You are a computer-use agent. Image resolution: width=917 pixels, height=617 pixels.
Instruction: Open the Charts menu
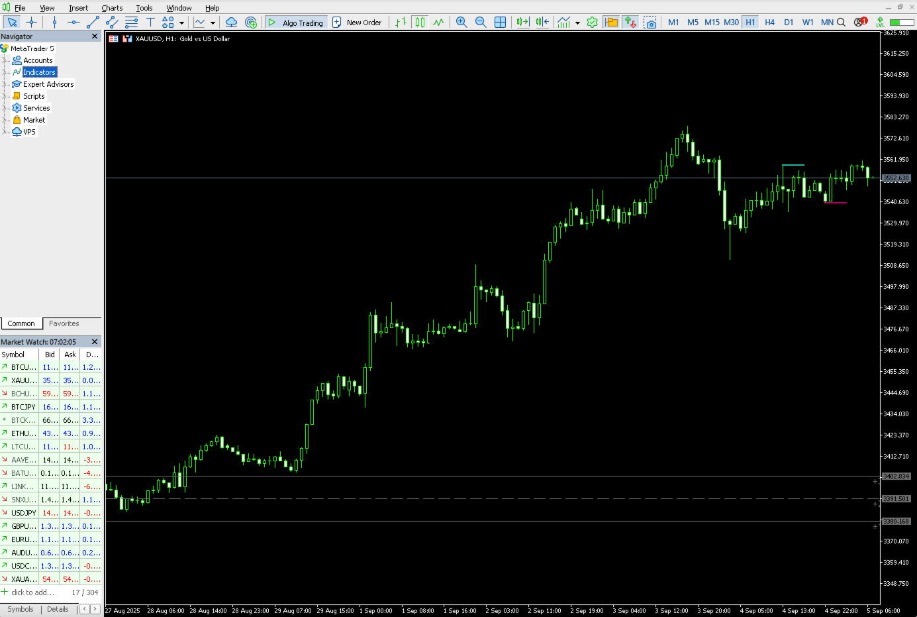pos(112,8)
